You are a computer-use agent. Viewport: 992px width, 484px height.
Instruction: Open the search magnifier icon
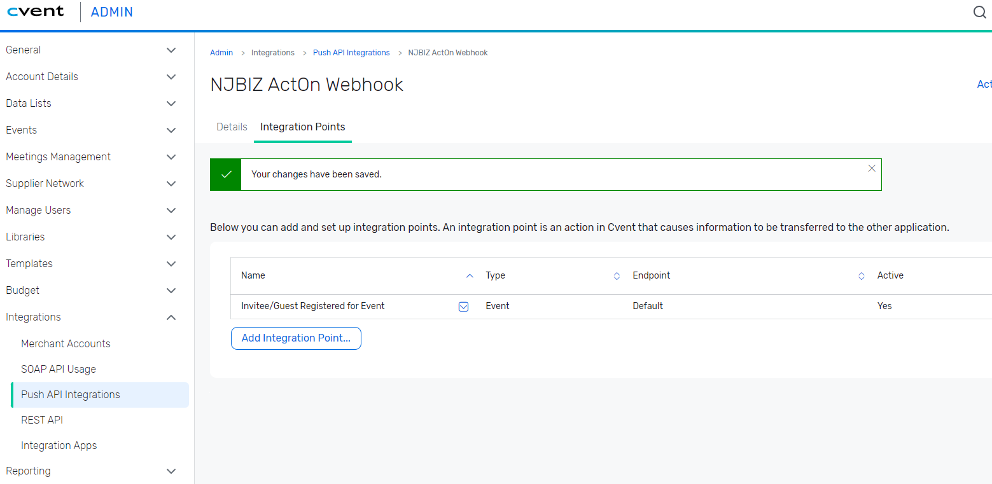pyautogui.click(x=980, y=12)
